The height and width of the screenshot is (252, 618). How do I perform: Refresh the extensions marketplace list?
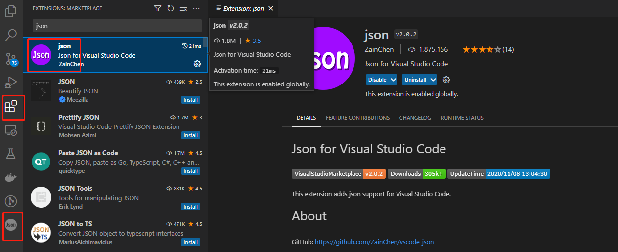click(x=171, y=8)
